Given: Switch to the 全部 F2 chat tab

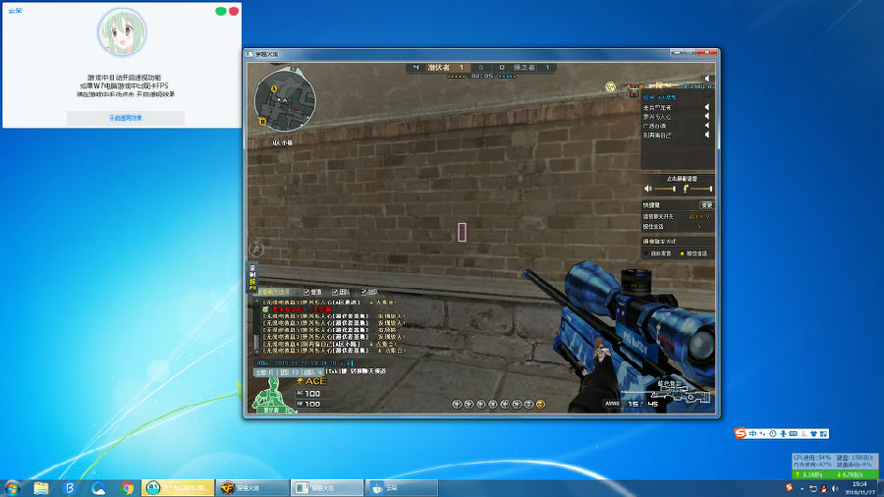Looking at the screenshot, I should [x=265, y=372].
